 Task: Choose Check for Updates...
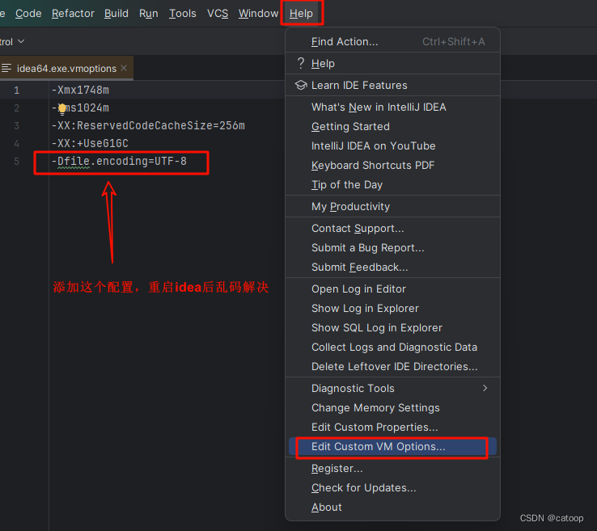pyautogui.click(x=392, y=488)
